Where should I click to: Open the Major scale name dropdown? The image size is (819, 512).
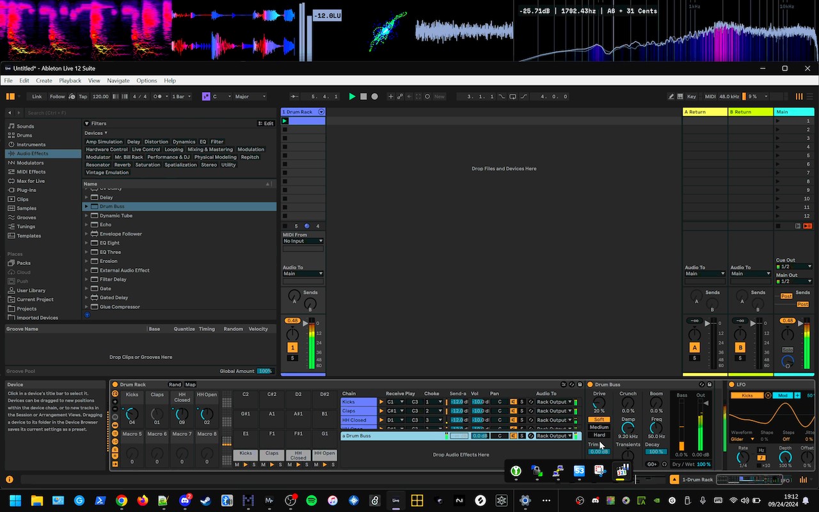(x=250, y=97)
